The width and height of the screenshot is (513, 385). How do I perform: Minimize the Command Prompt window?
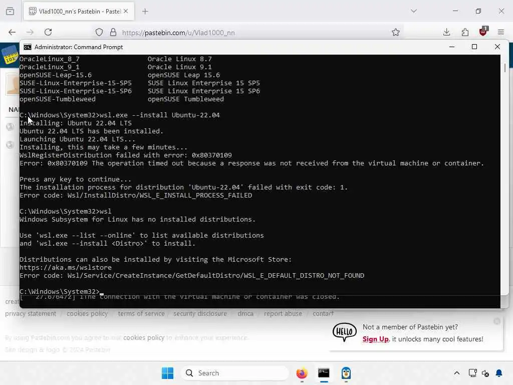[452, 47]
